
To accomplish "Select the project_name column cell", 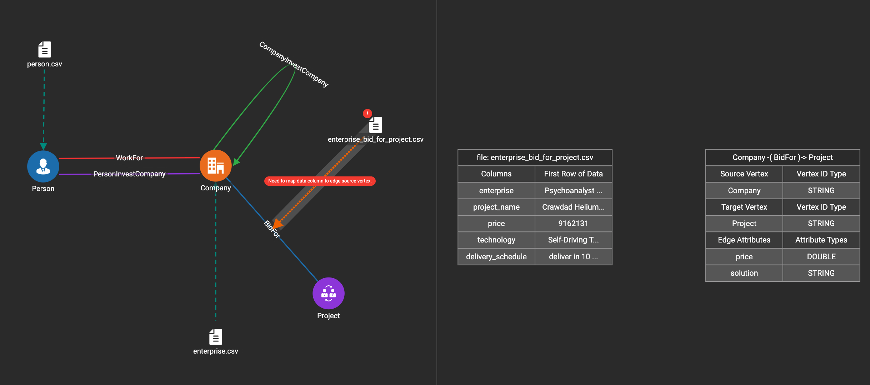I will tap(496, 207).
